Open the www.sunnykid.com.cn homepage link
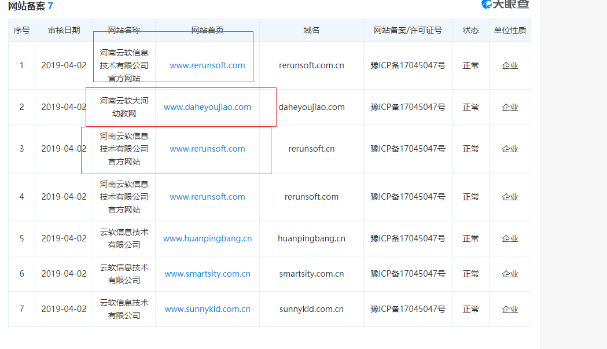The width and height of the screenshot is (607, 349). click(x=207, y=309)
